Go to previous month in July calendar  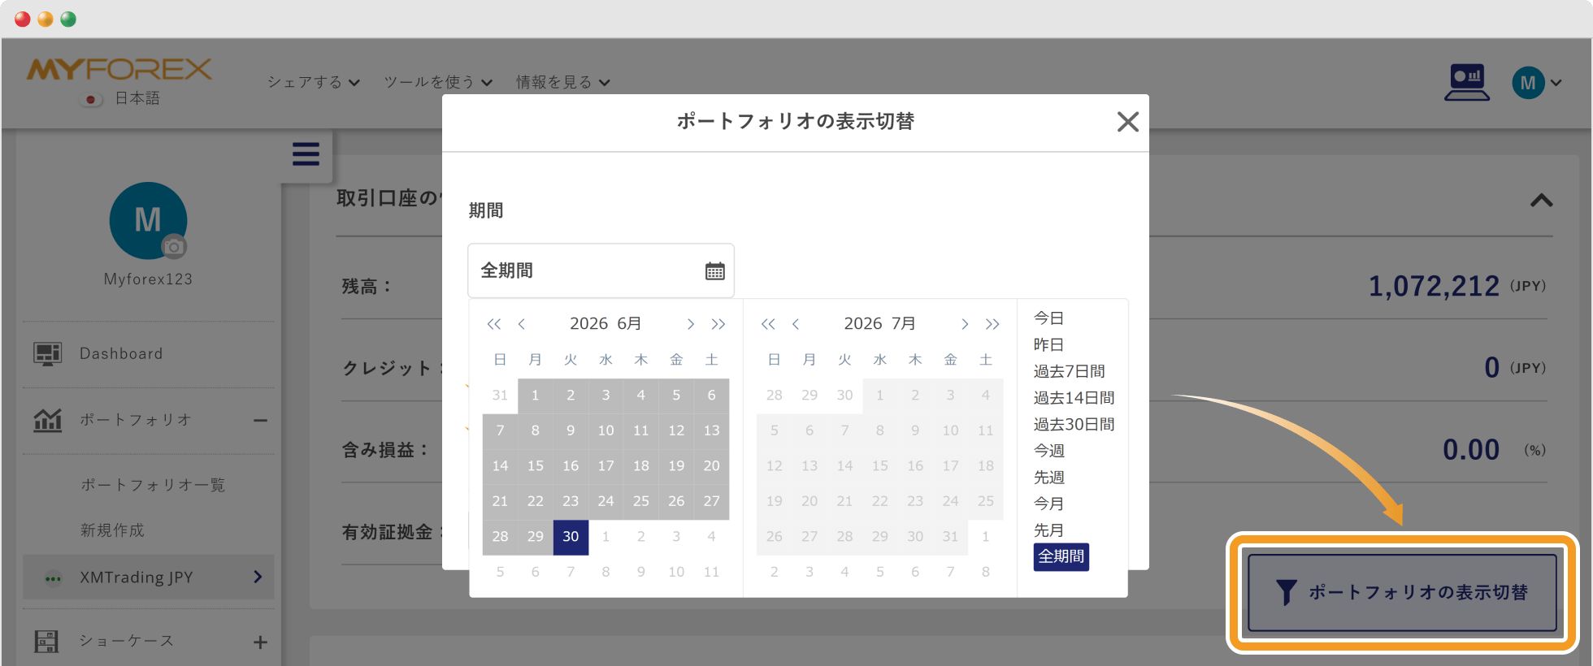(x=796, y=324)
